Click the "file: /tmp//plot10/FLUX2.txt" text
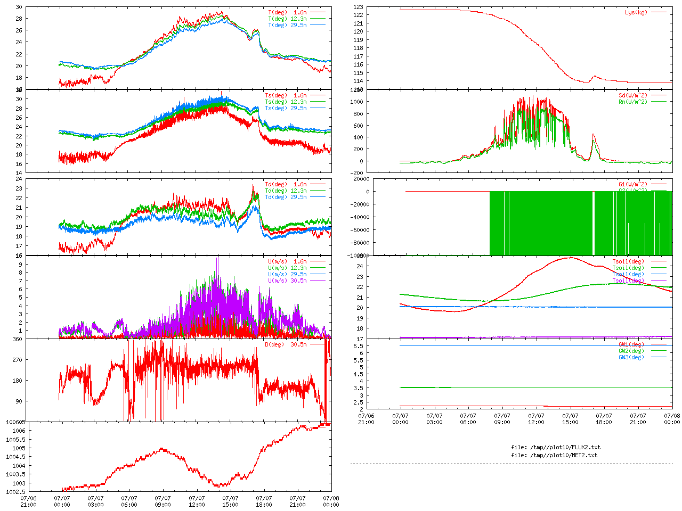This screenshot has width=682, height=511. 556,447
